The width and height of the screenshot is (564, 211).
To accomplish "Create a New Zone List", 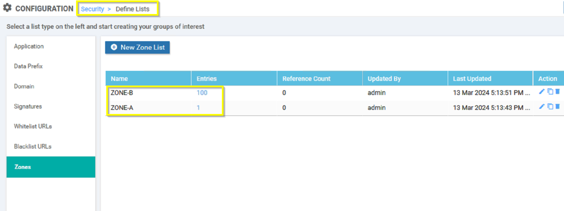I will (138, 47).
